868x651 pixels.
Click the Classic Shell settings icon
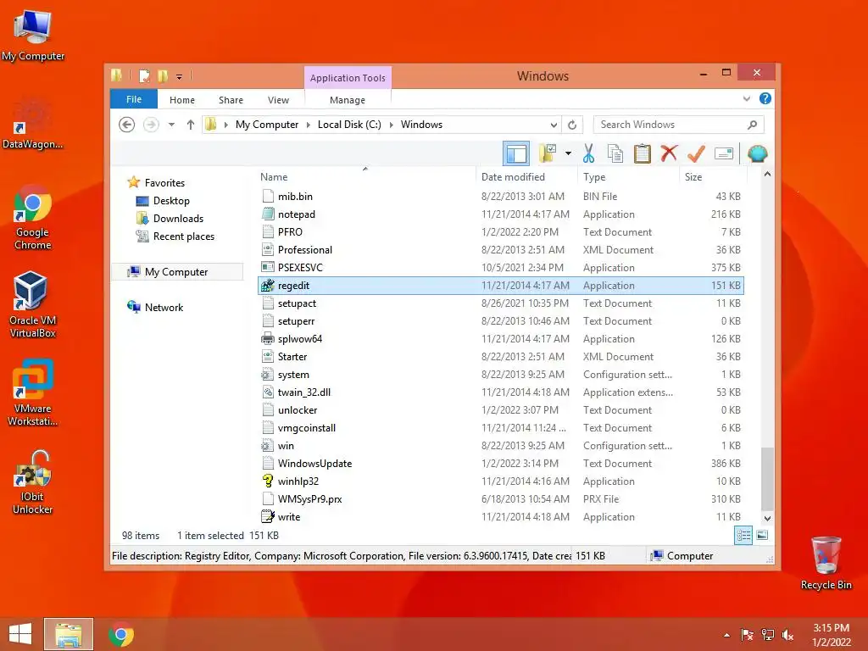pyautogui.click(x=757, y=153)
